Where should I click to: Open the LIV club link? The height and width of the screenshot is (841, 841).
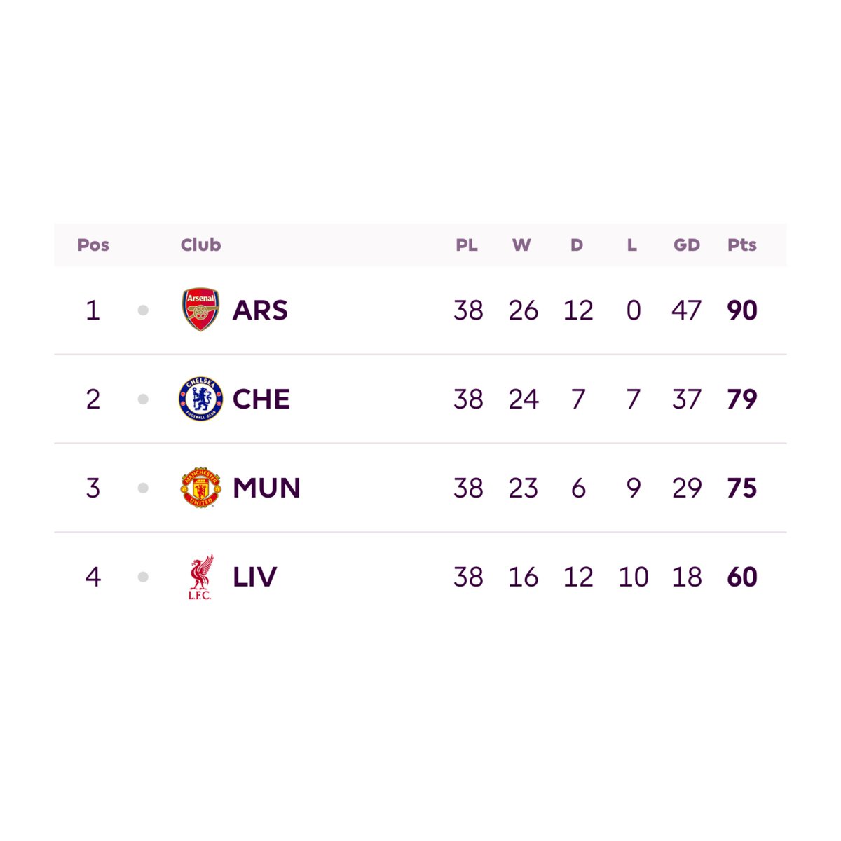click(x=255, y=577)
